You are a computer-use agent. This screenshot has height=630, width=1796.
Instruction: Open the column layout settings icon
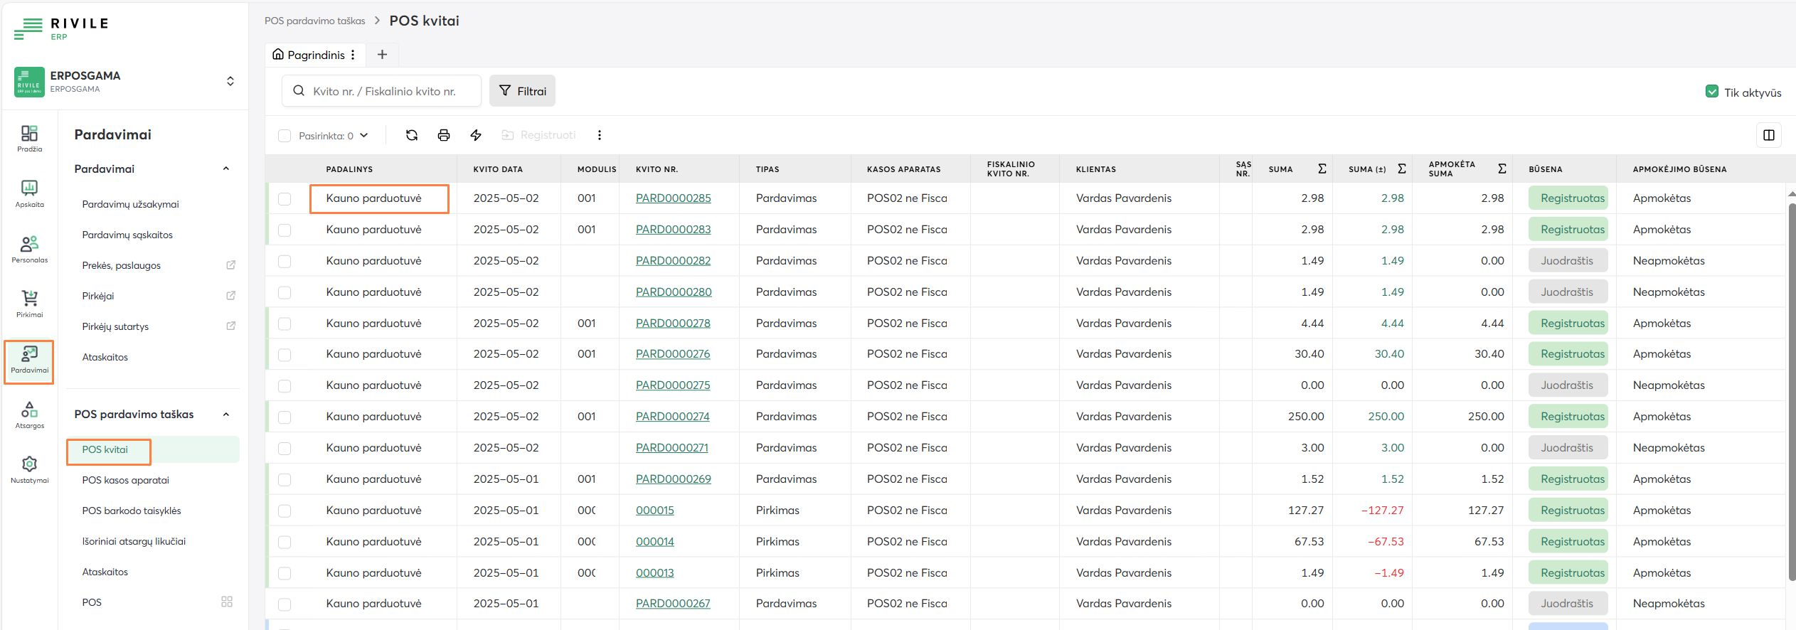click(1769, 135)
